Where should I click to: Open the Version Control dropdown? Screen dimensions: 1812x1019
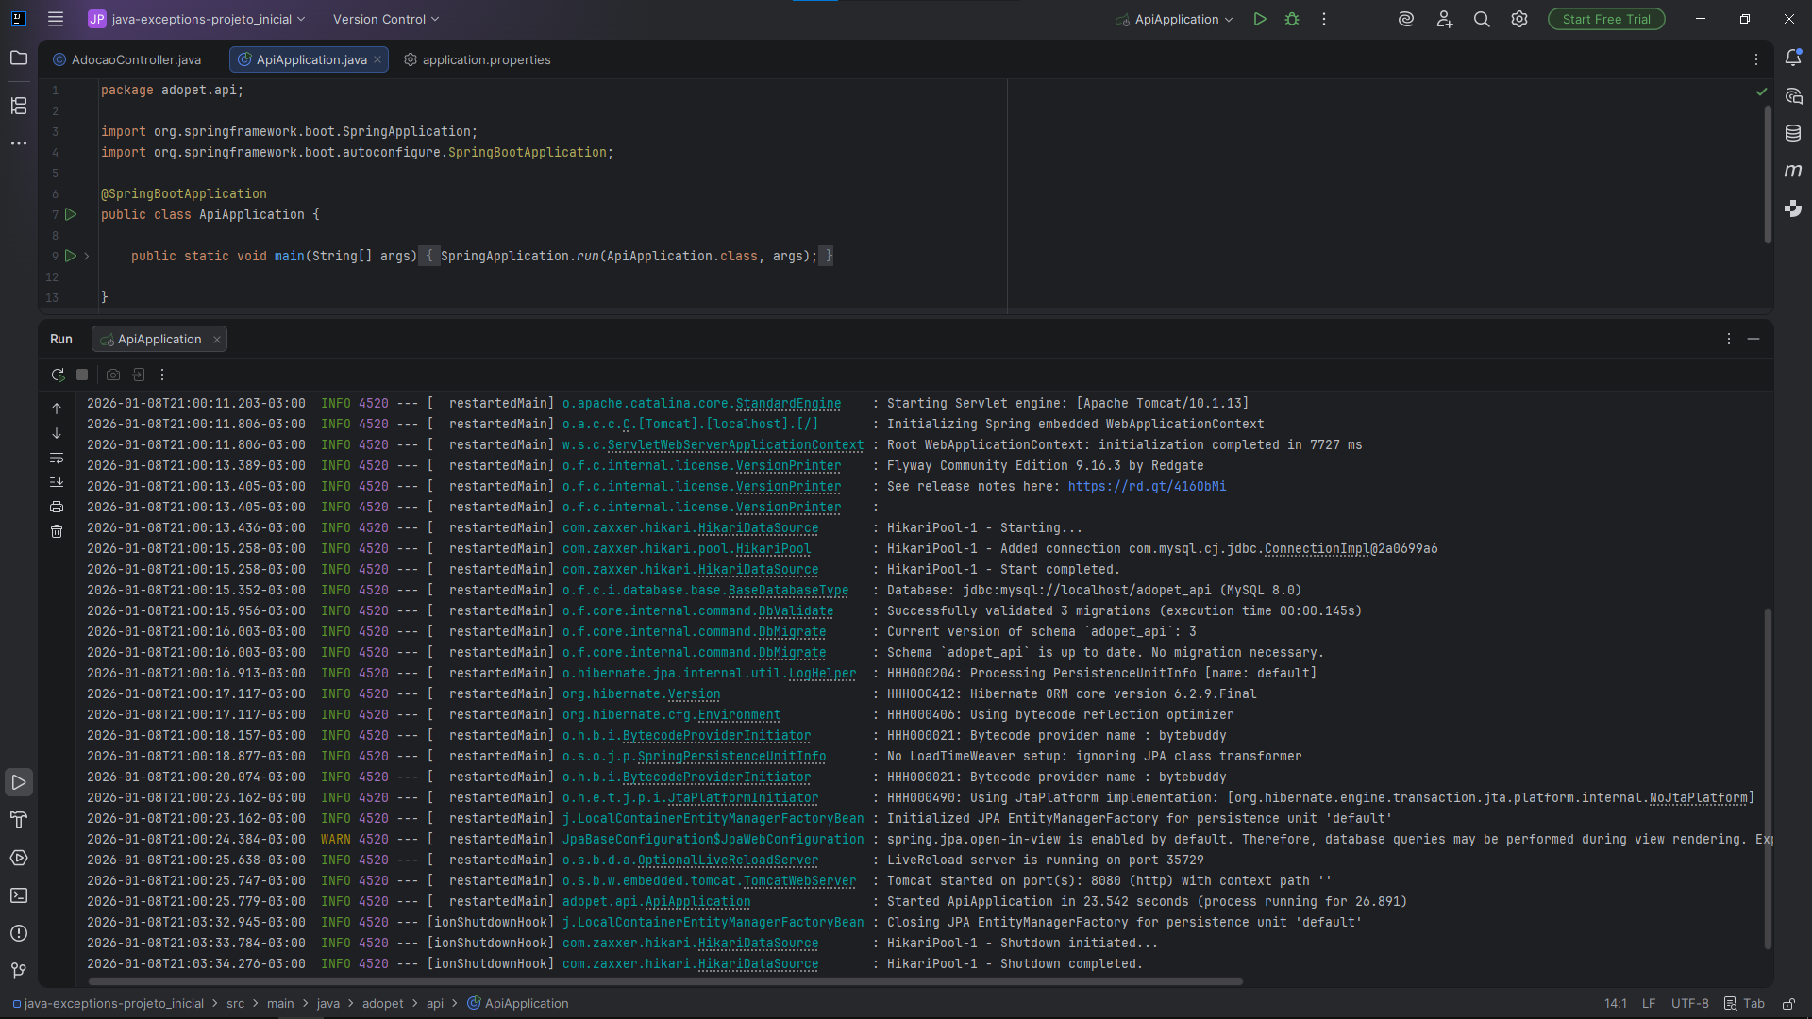coord(385,19)
